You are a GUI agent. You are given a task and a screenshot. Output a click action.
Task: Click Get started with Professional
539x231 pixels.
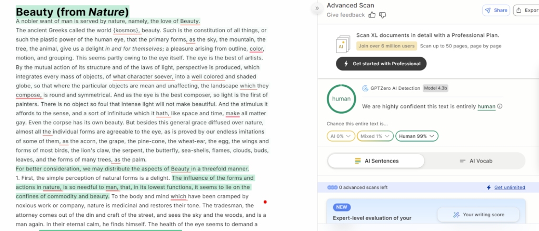[381, 64]
